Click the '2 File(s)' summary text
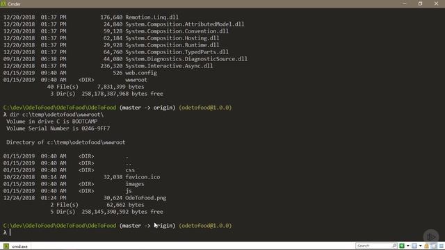 [65, 205]
